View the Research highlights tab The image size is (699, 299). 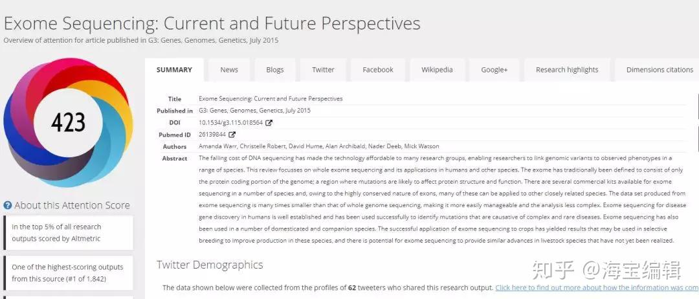pos(567,70)
